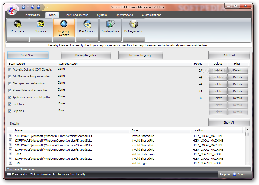Delete the Applications and invalid paths results
This screenshot has width=259, height=185.
(218, 98)
